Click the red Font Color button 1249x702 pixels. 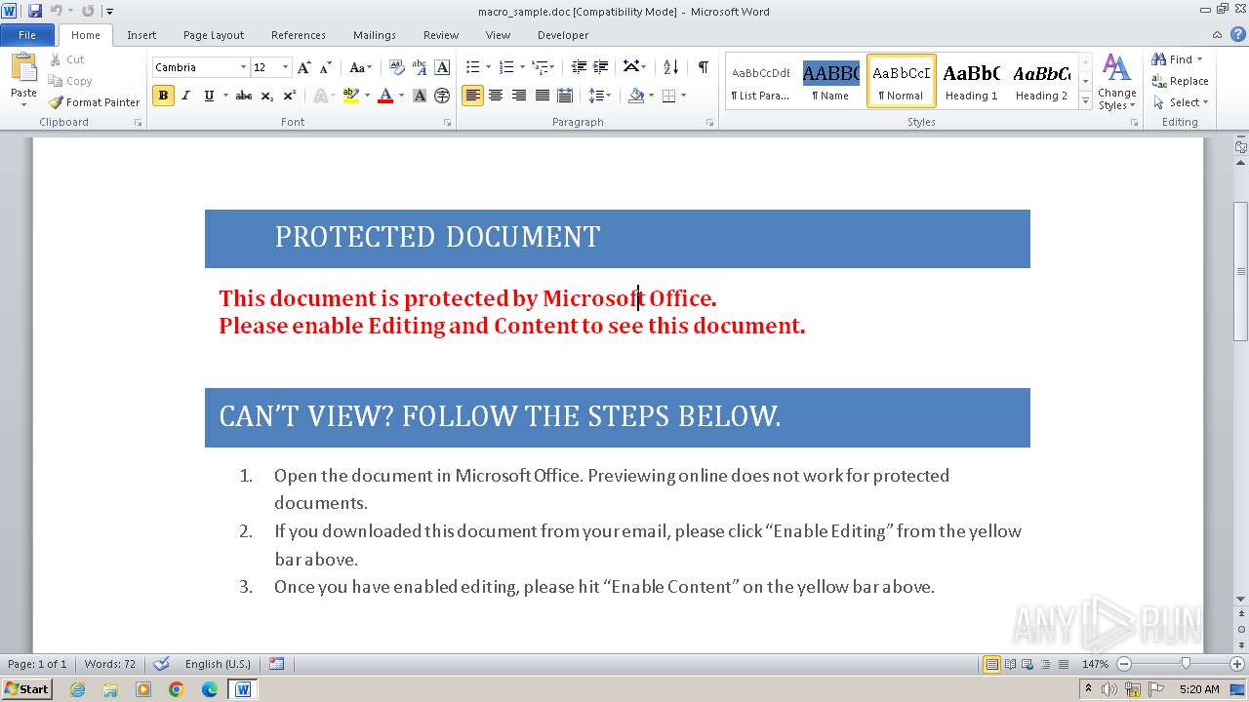(384, 96)
